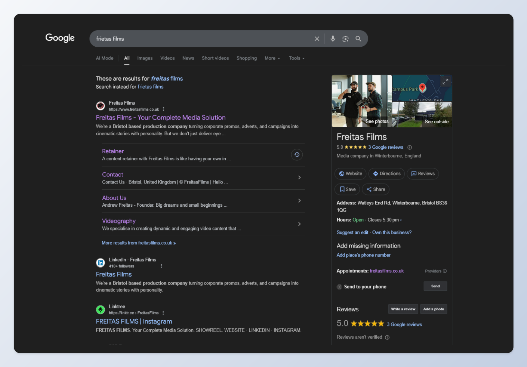527x367 pixels.
Task: Expand the Contact sitelink chevron
Action: 299,177
